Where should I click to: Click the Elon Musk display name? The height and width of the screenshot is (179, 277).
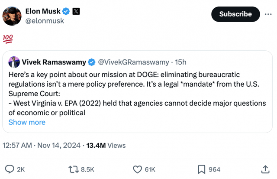[43, 11]
